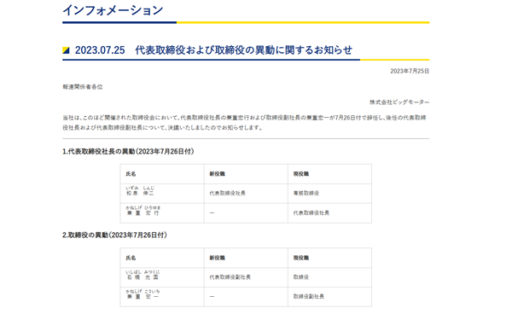The height and width of the screenshot is (314, 512).
Task: Click the blue-yellow square icon beside 2023.07.25
Action: [66, 50]
